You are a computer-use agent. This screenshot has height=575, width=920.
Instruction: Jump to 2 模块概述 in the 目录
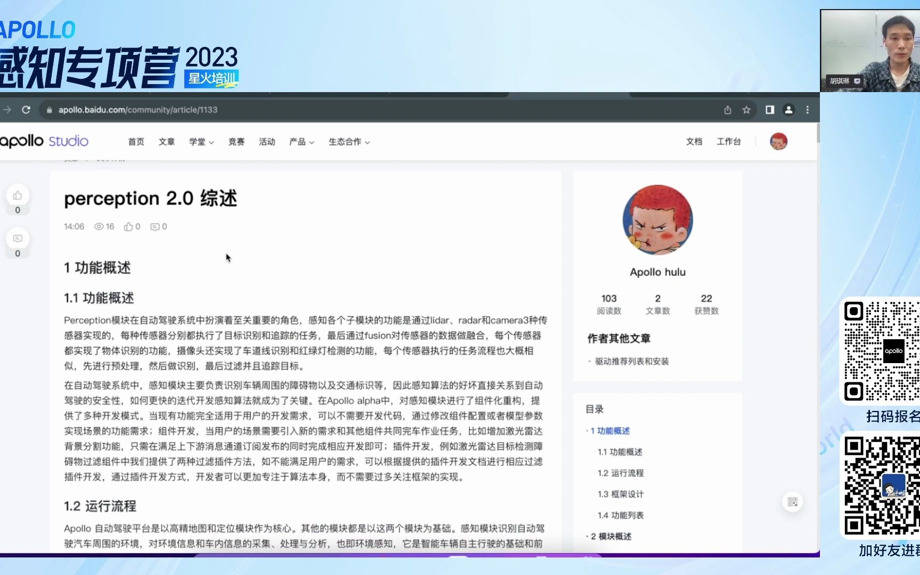pyautogui.click(x=611, y=536)
